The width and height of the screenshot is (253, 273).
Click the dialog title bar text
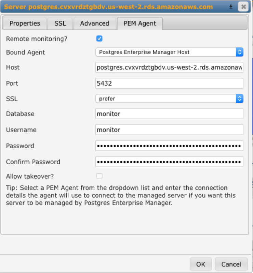[x=109, y=7]
